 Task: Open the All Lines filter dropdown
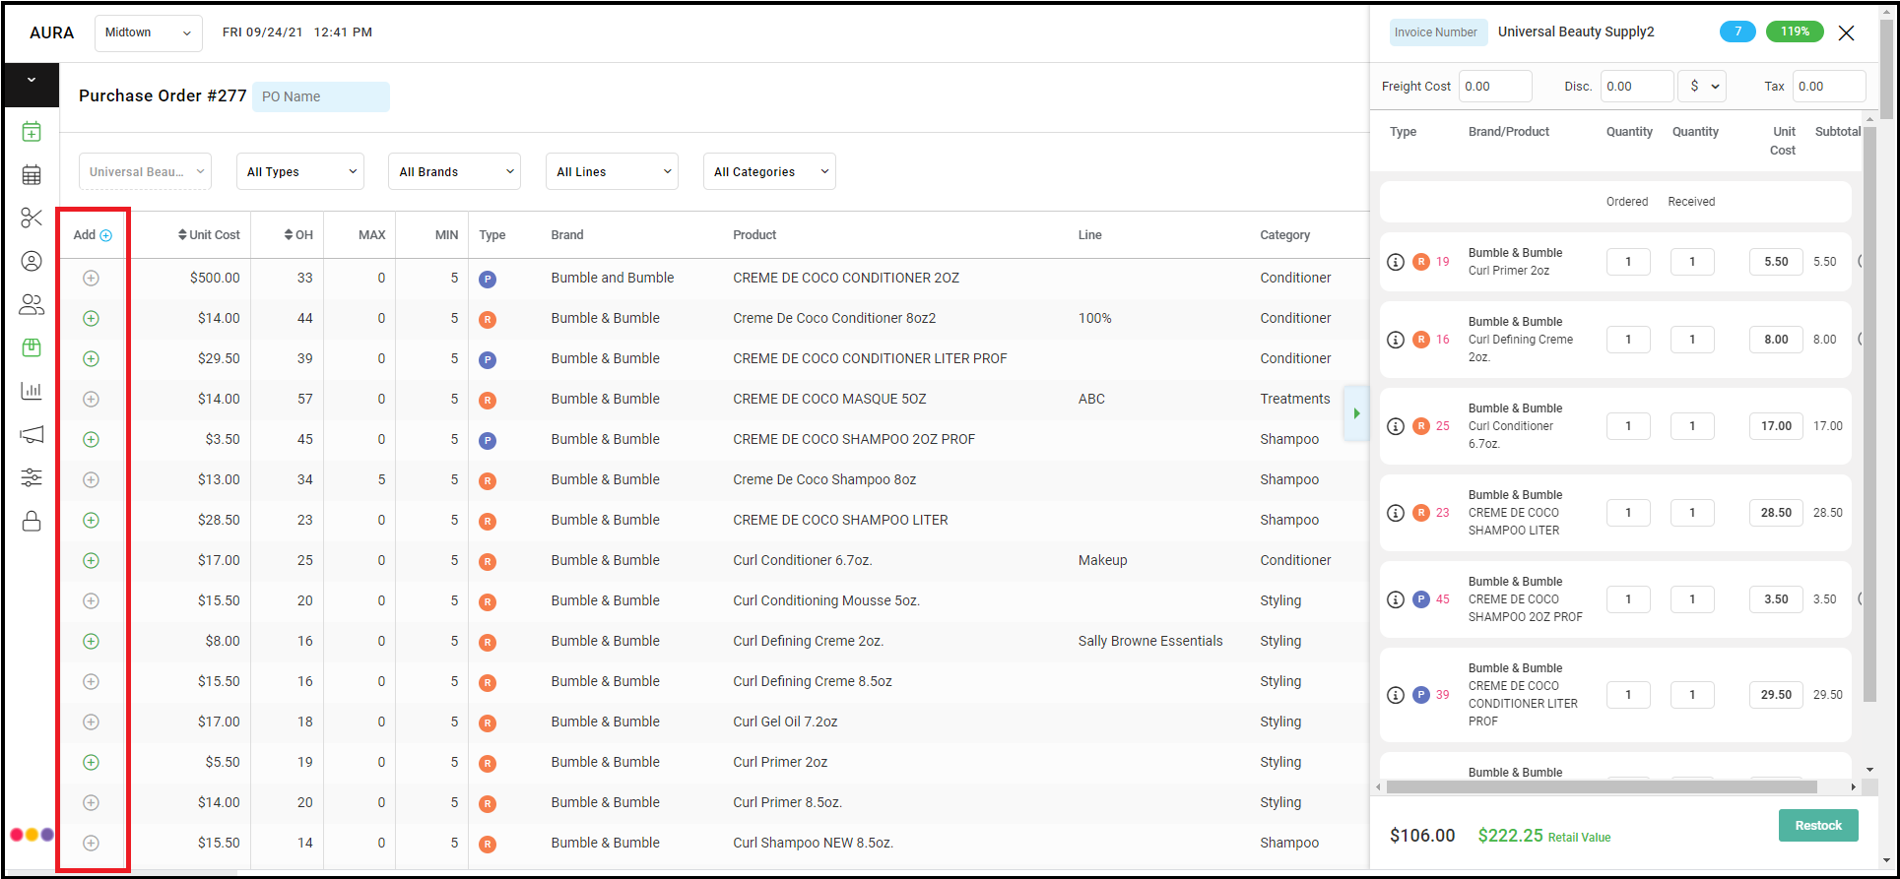pyautogui.click(x=612, y=172)
